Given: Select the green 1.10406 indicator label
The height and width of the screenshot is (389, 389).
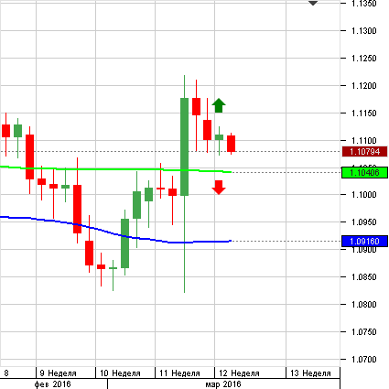Looking at the screenshot, I should point(364,173).
